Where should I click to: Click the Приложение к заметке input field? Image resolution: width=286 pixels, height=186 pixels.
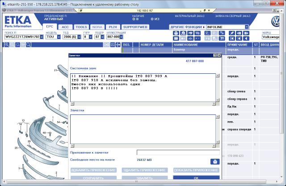click(x=178, y=152)
